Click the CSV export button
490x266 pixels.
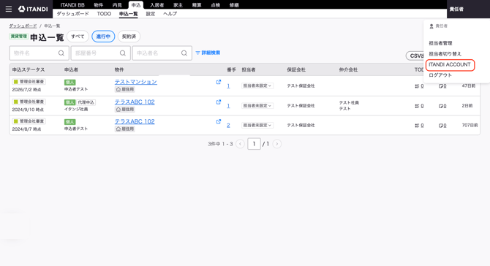point(415,56)
